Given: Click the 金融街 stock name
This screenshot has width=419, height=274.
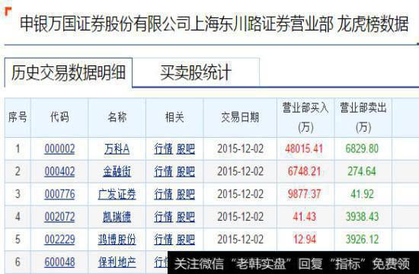Looking at the screenshot, I should tap(117, 171).
